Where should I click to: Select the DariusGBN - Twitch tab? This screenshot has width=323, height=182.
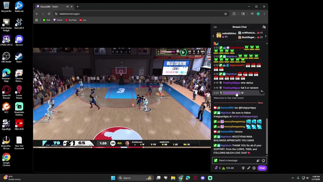click(x=54, y=7)
